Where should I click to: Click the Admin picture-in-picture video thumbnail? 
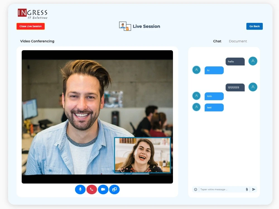[x=143, y=155]
